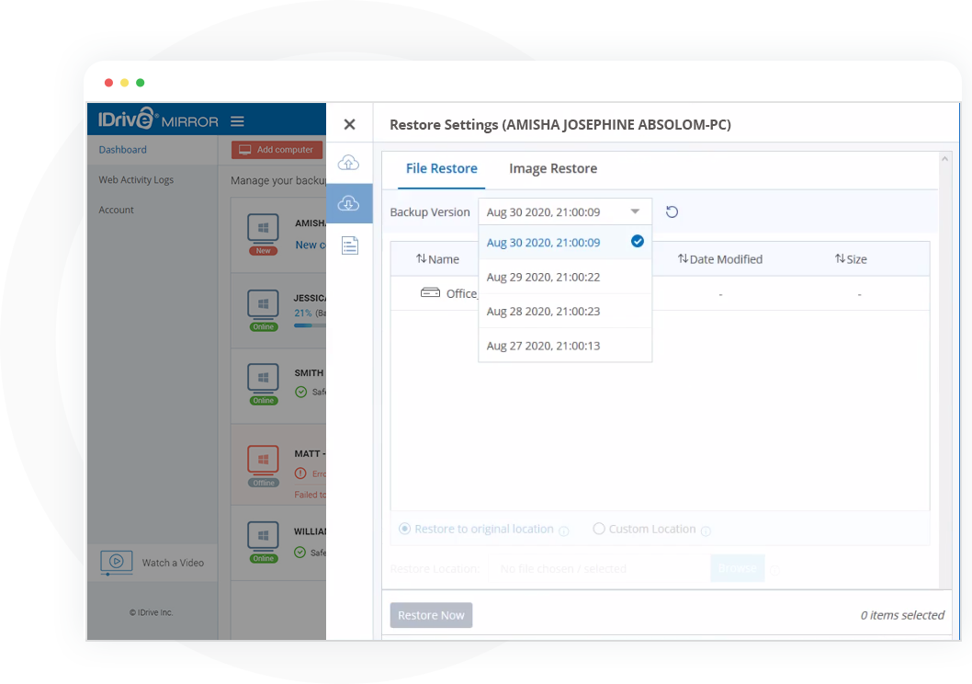
Task: Click the Office folder icon in file list
Action: click(430, 292)
